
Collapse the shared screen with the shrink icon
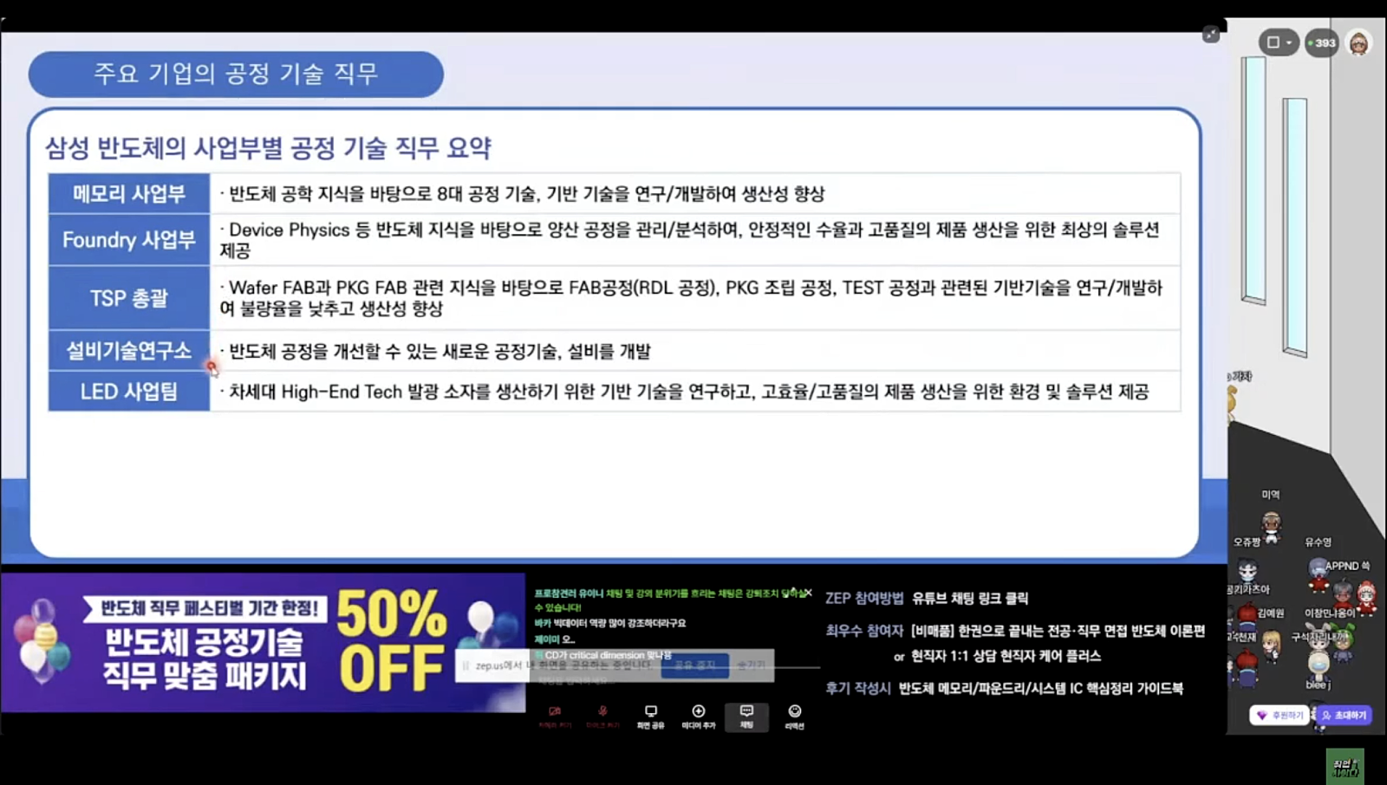1211,35
